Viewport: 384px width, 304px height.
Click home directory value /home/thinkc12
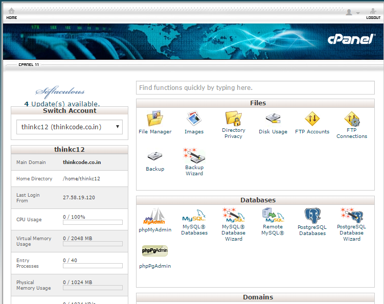81,179
